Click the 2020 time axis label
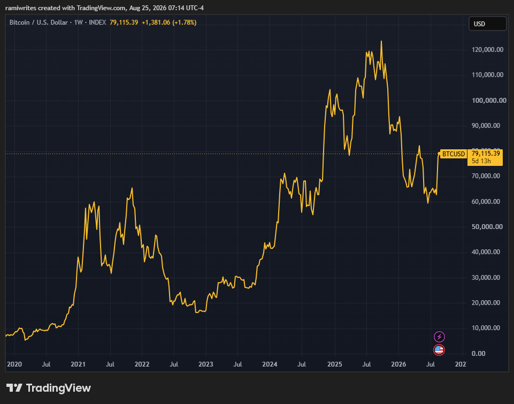514x404 pixels. [14, 364]
